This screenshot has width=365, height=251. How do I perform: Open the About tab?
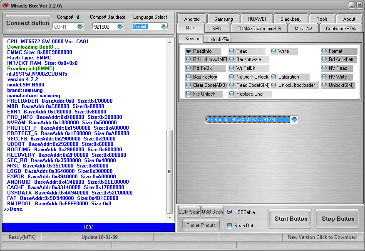click(x=349, y=19)
